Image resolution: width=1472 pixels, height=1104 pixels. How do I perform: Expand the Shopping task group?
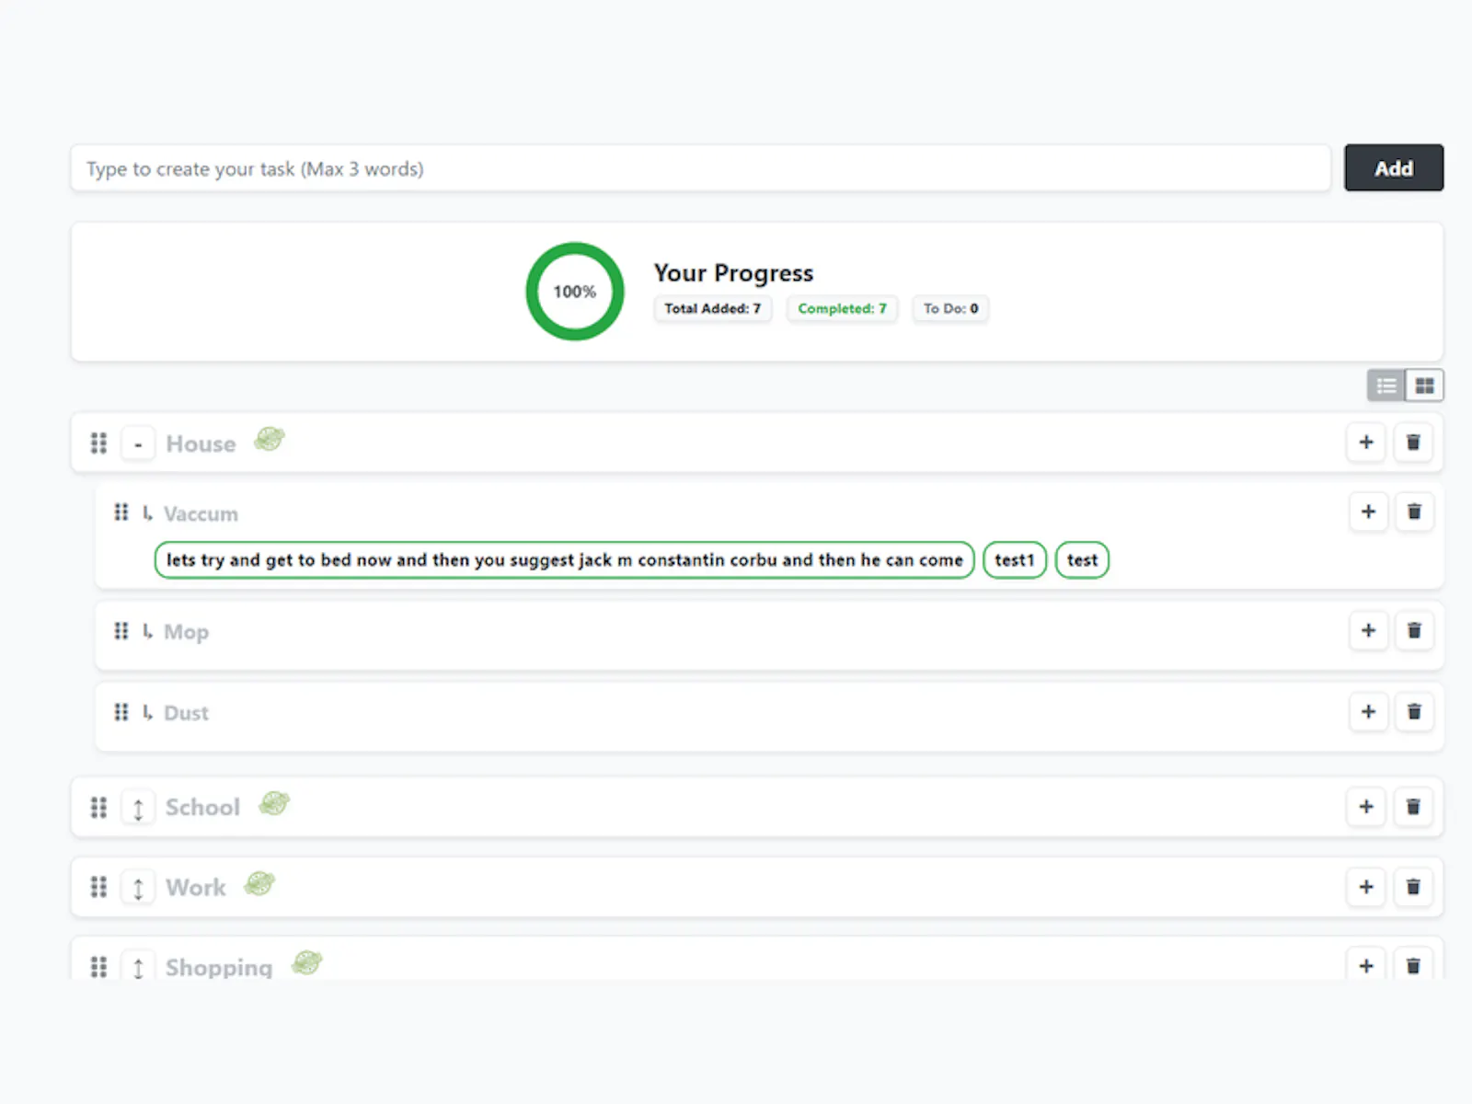point(138,966)
